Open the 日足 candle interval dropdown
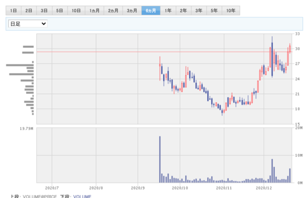The width and height of the screenshot is (307, 198). [x=28, y=24]
